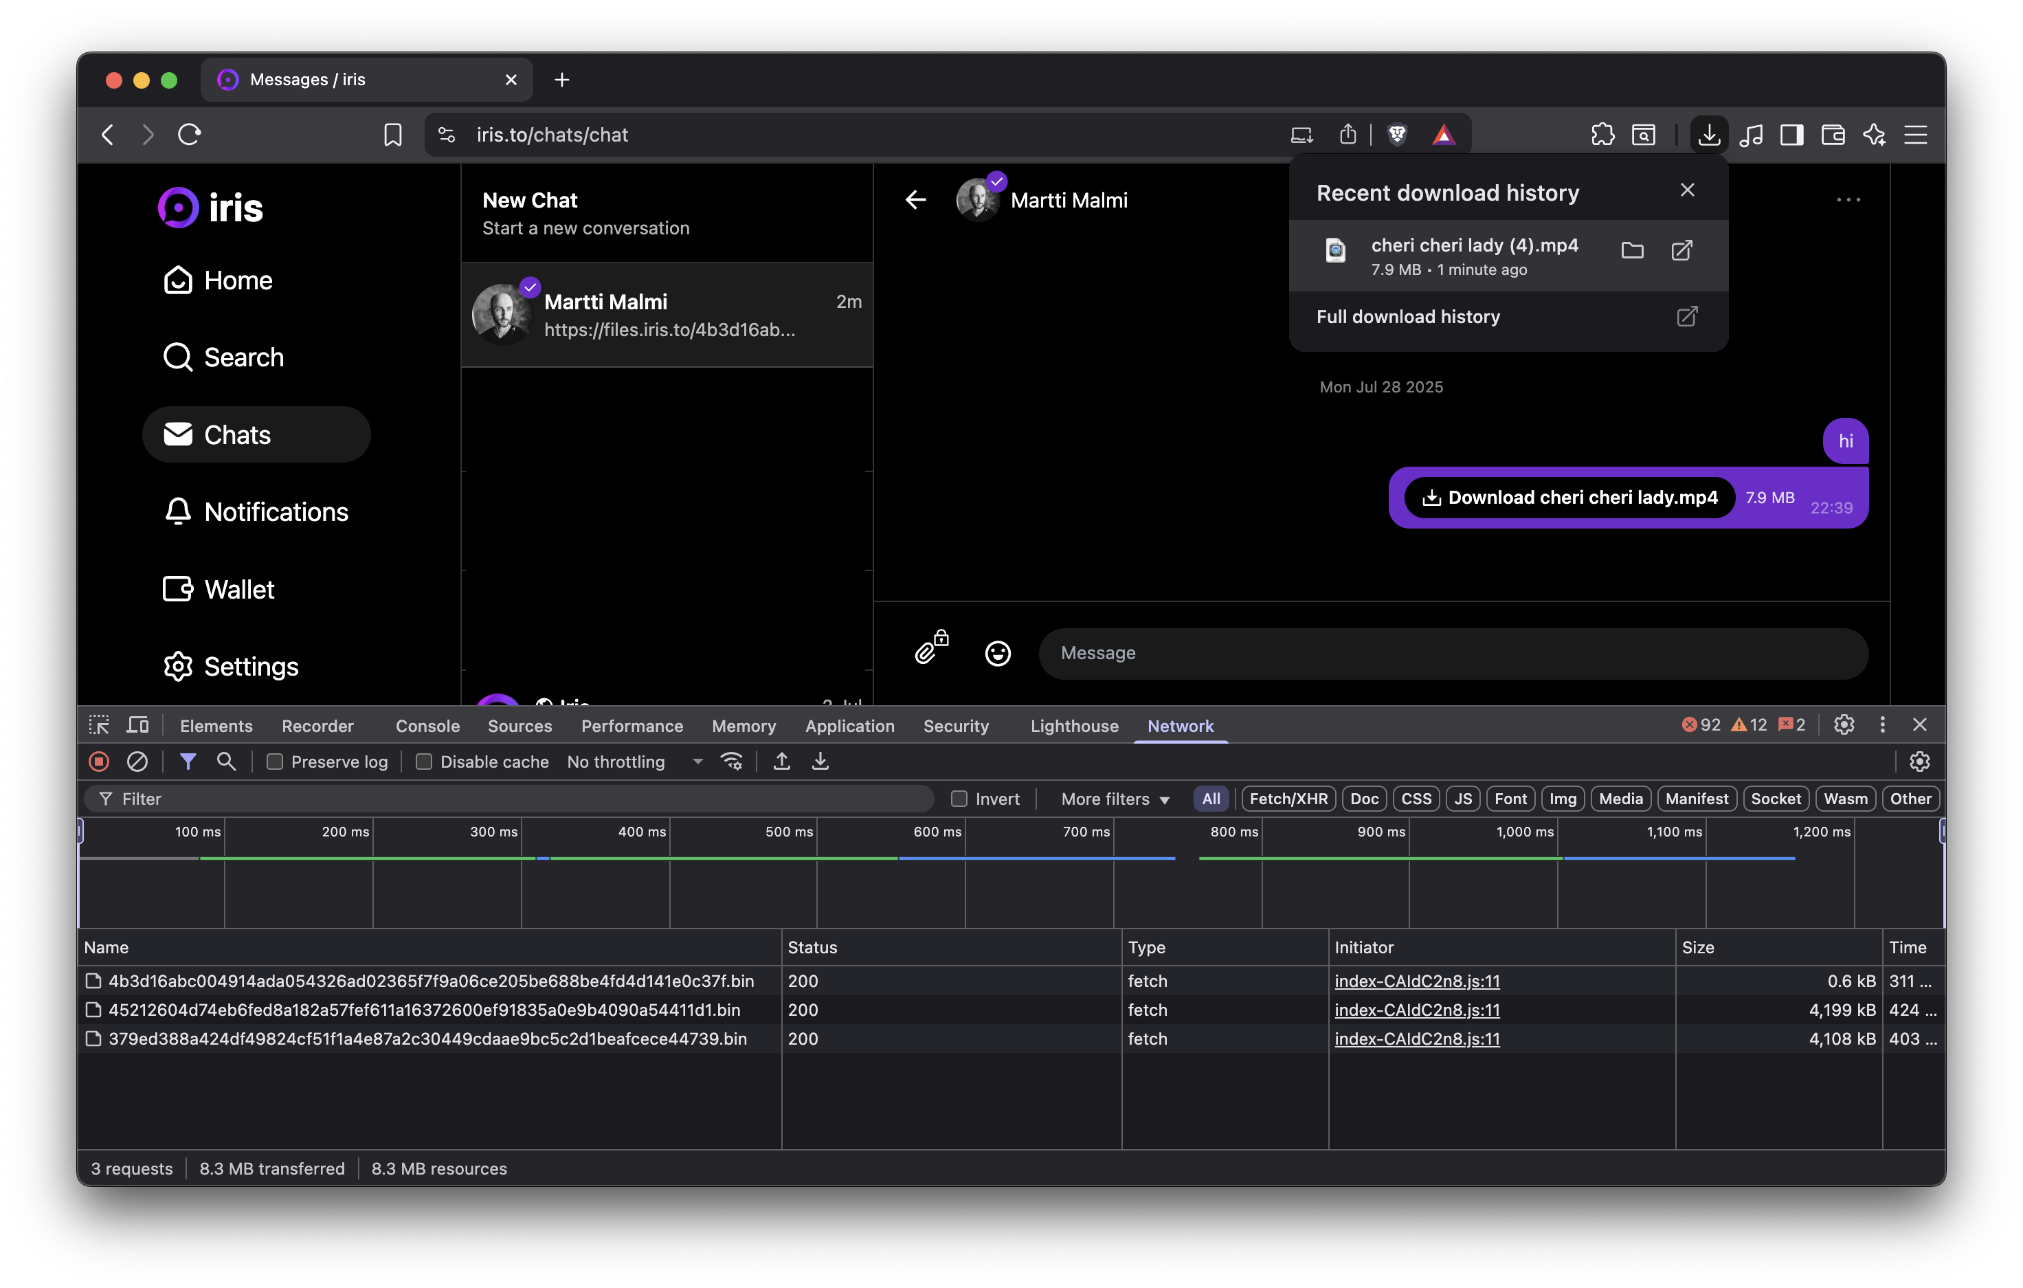Go to iris Home
Viewport: 2023px width, 1288px height.
[219, 280]
